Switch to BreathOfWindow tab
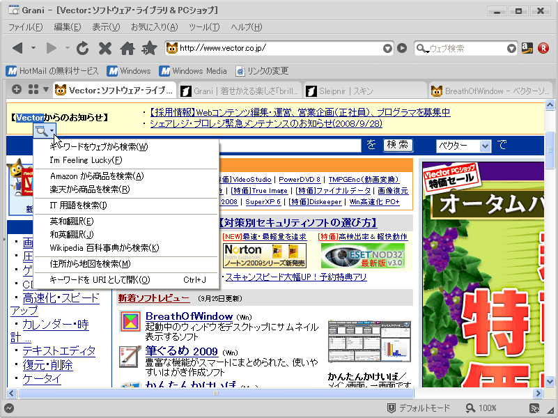The image size is (558, 418). pyautogui.click(x=490, y=91)
